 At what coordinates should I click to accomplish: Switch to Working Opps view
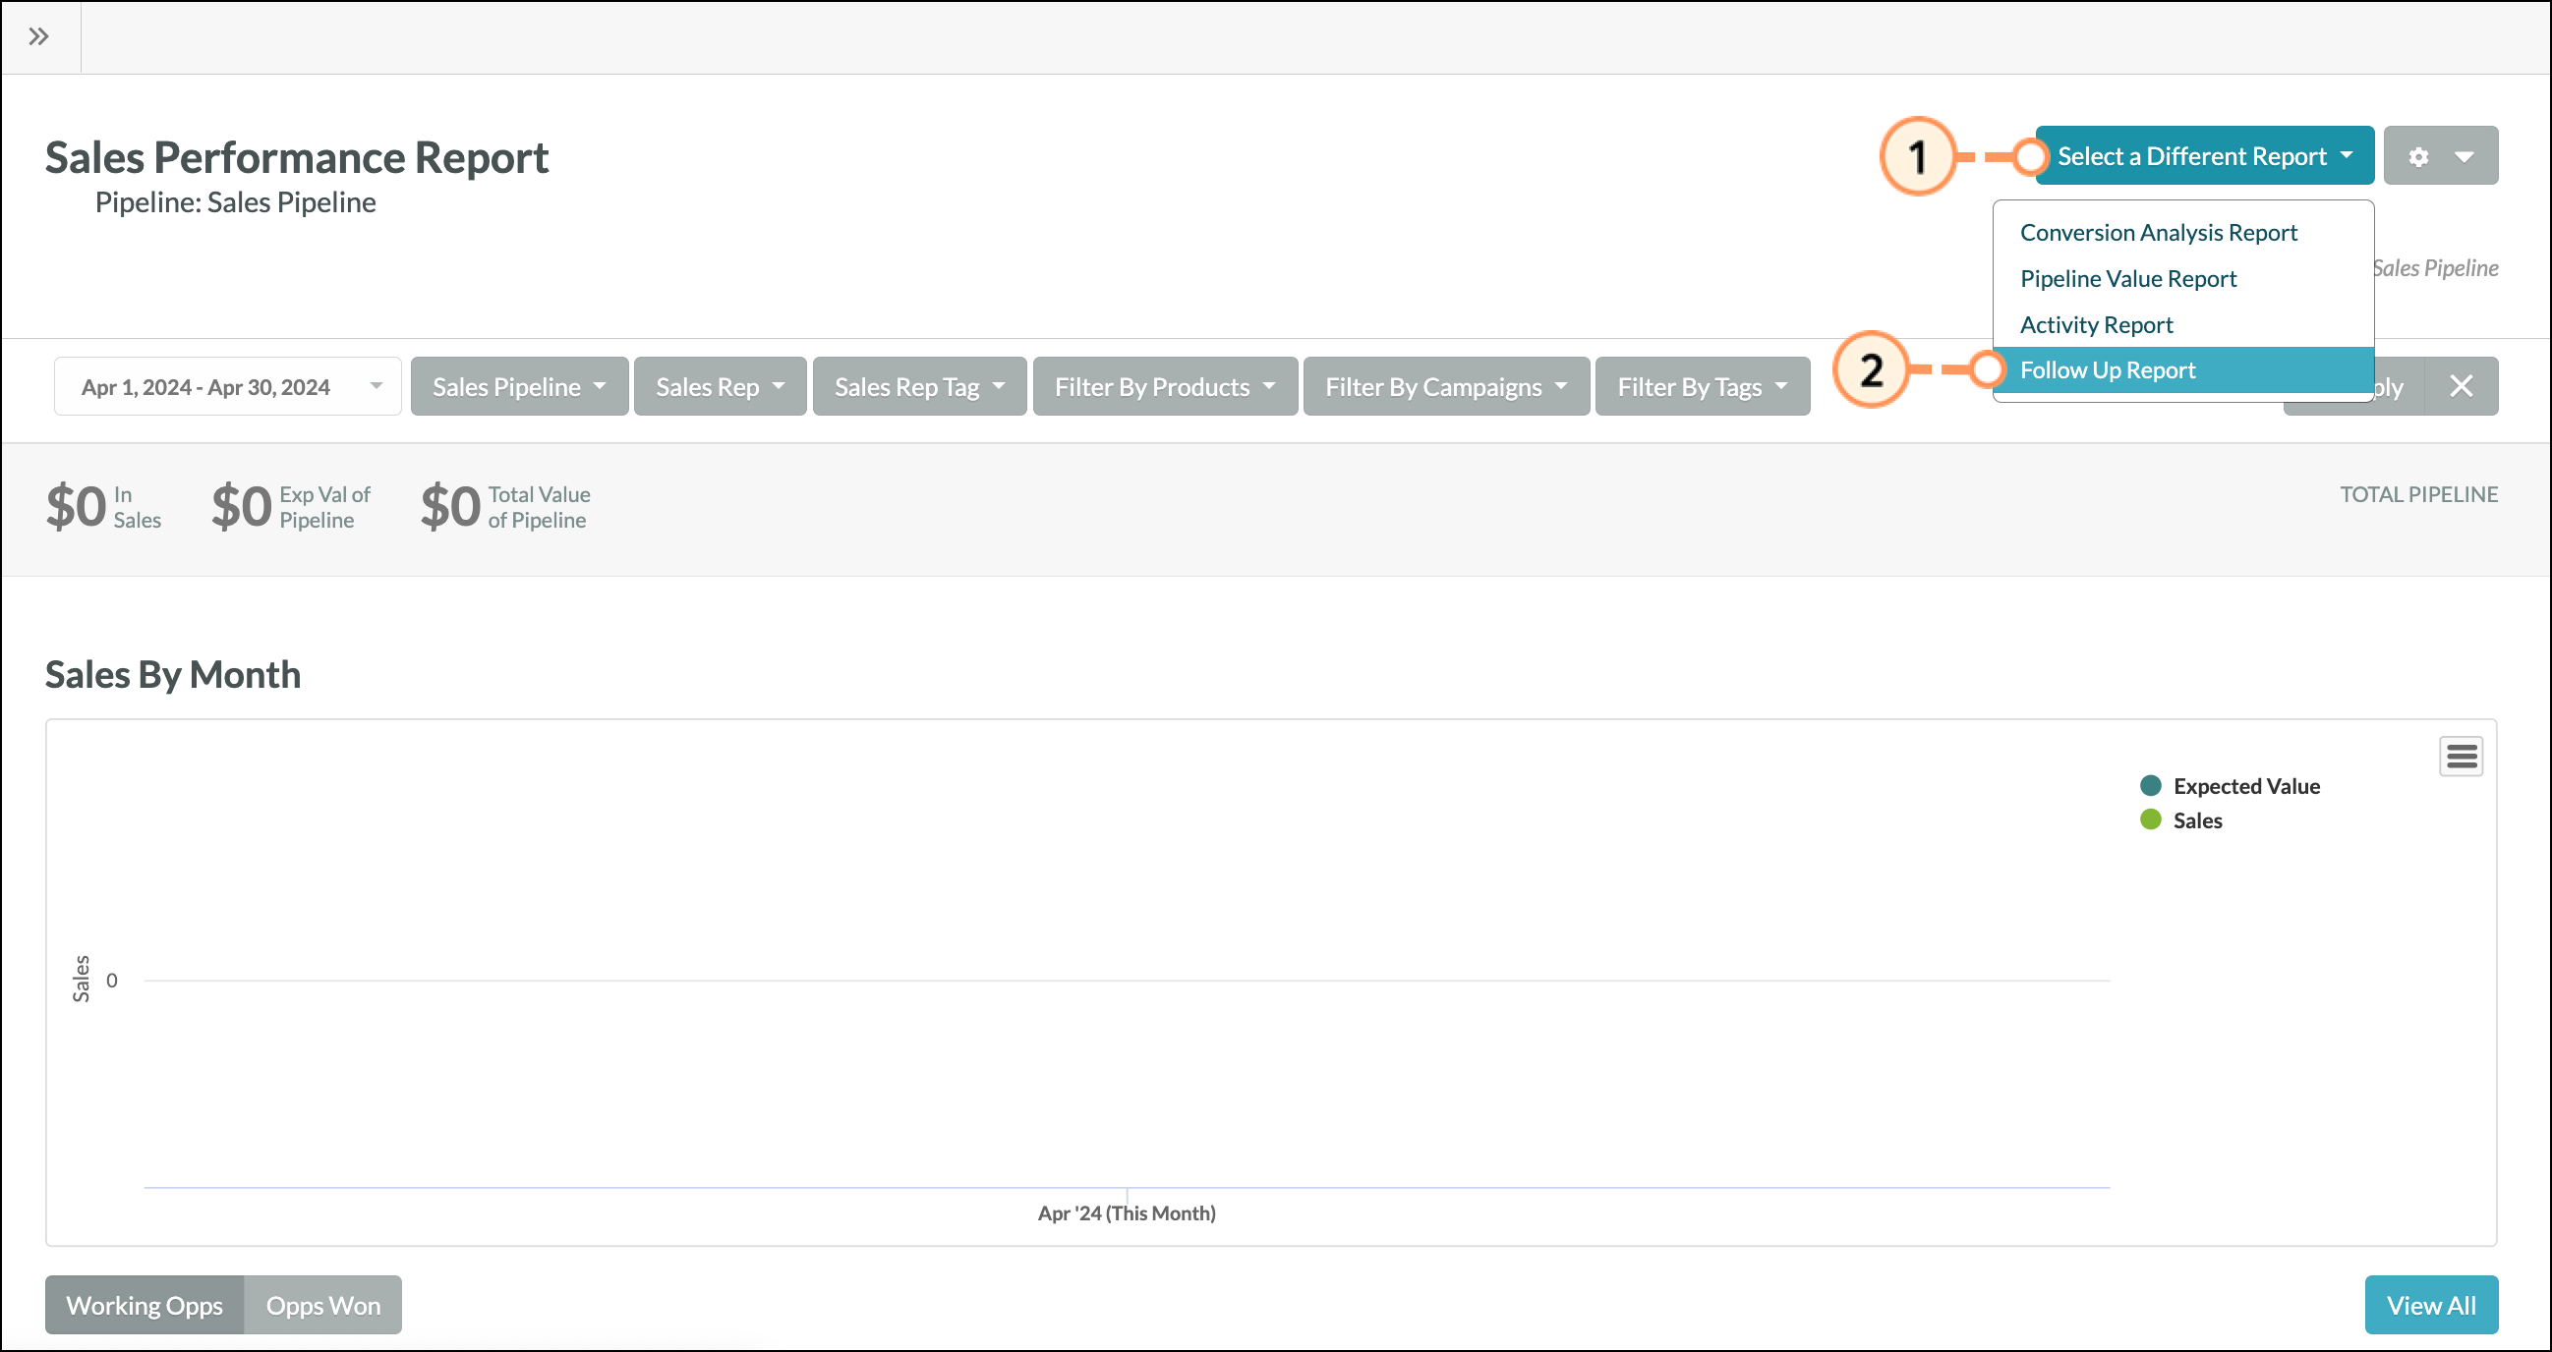(145, 1305)
